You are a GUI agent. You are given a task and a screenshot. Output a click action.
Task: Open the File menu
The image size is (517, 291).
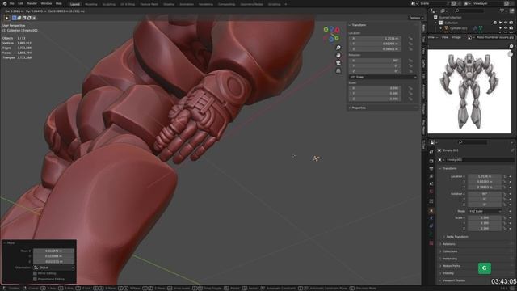coord(12,3)
